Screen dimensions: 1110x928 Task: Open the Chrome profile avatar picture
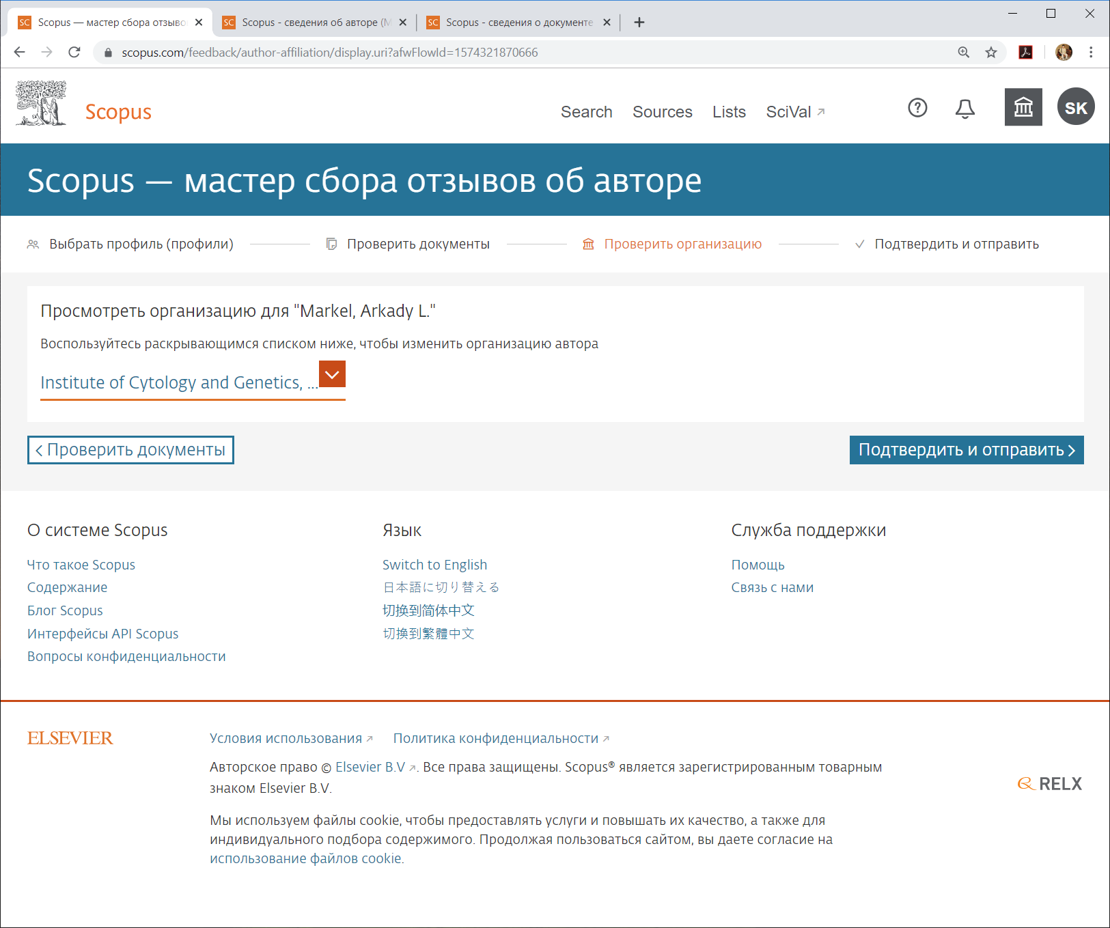[1064, 52]
